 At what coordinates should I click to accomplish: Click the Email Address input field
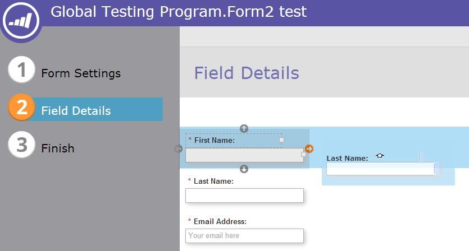pyautogui.click(x=244, y=236)
